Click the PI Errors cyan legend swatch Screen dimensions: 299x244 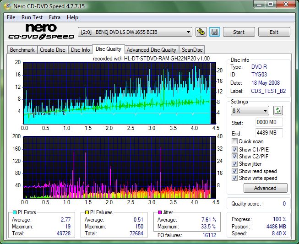pyautogui.click(x=15, y=212)
